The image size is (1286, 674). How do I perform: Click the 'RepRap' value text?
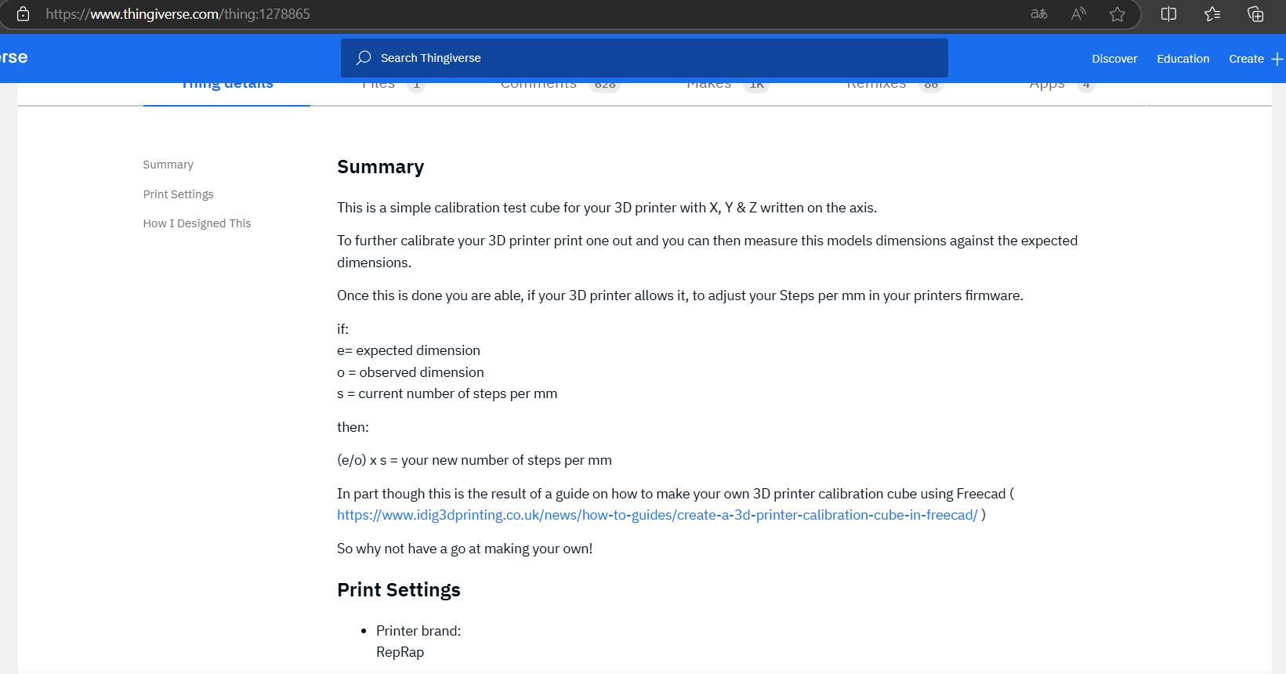(x=400, y=652)
